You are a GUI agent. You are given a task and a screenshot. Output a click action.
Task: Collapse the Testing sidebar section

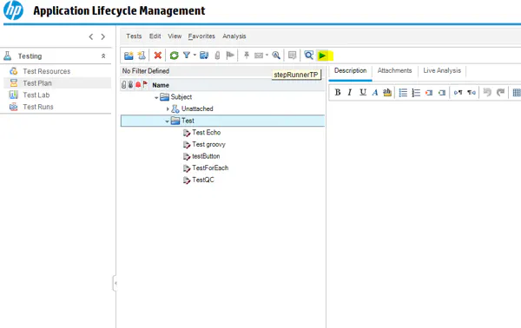pyautogui.click(x=103, y=56)
